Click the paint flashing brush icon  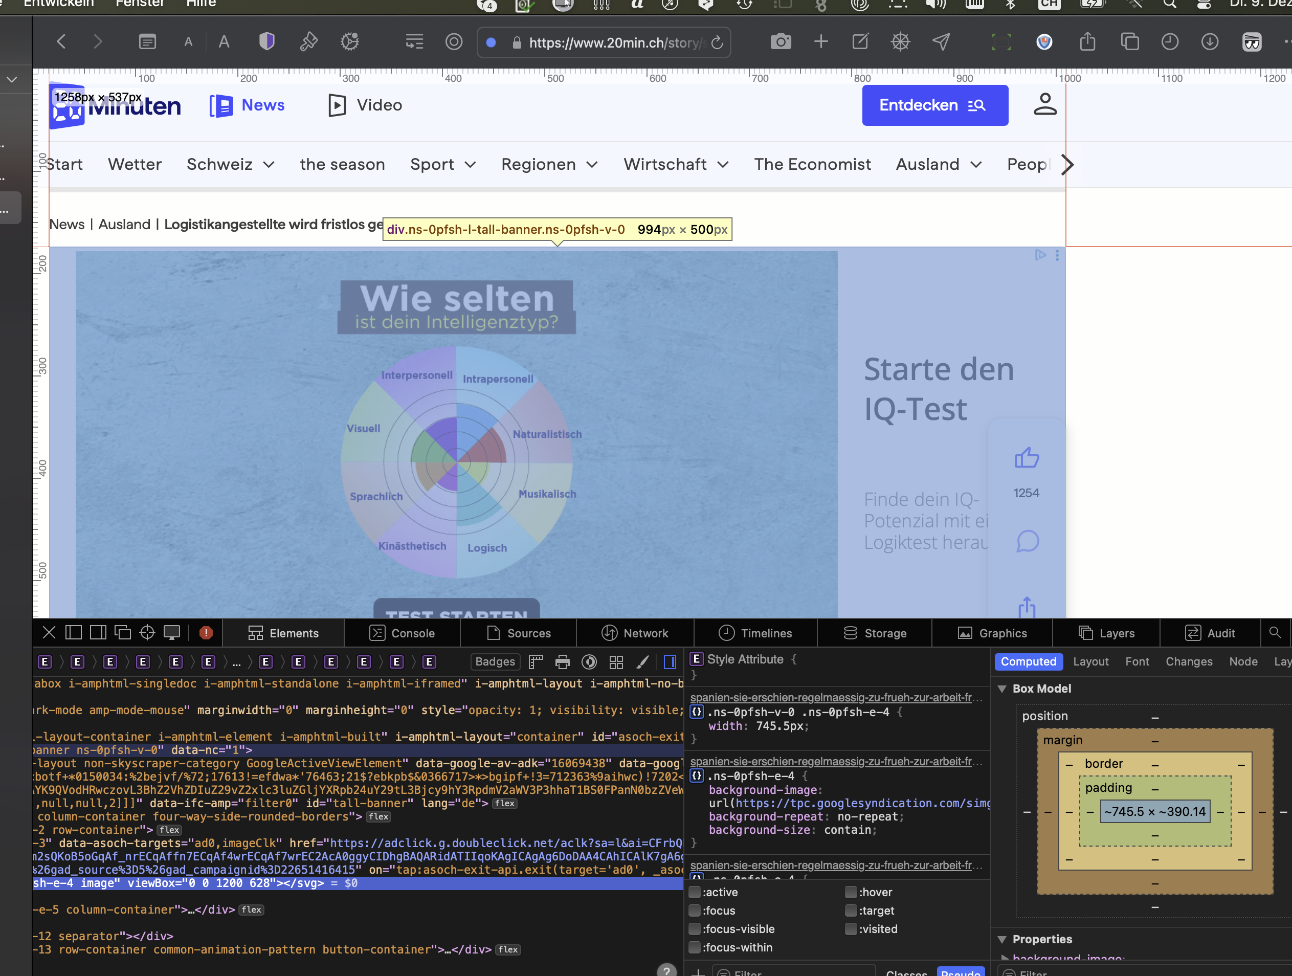tap(642, 662)
